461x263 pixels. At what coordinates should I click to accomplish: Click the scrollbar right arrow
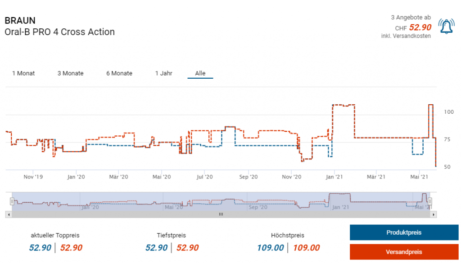click(x=433, y=214)
